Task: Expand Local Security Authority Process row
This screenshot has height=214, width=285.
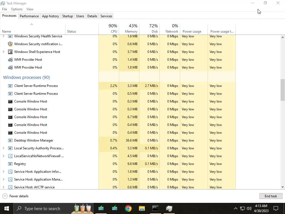Action: point(3,148)
